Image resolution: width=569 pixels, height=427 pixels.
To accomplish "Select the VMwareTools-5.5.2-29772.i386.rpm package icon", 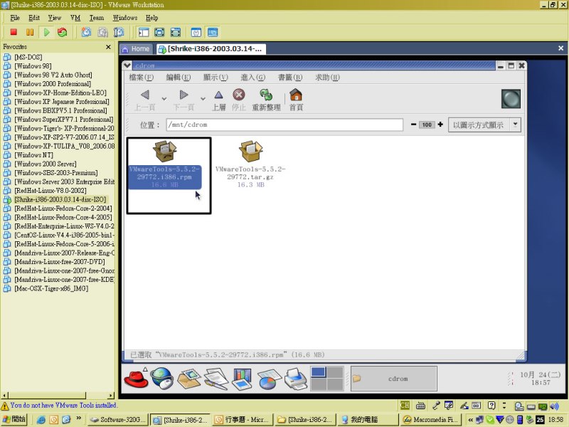I will coord(164,152).
